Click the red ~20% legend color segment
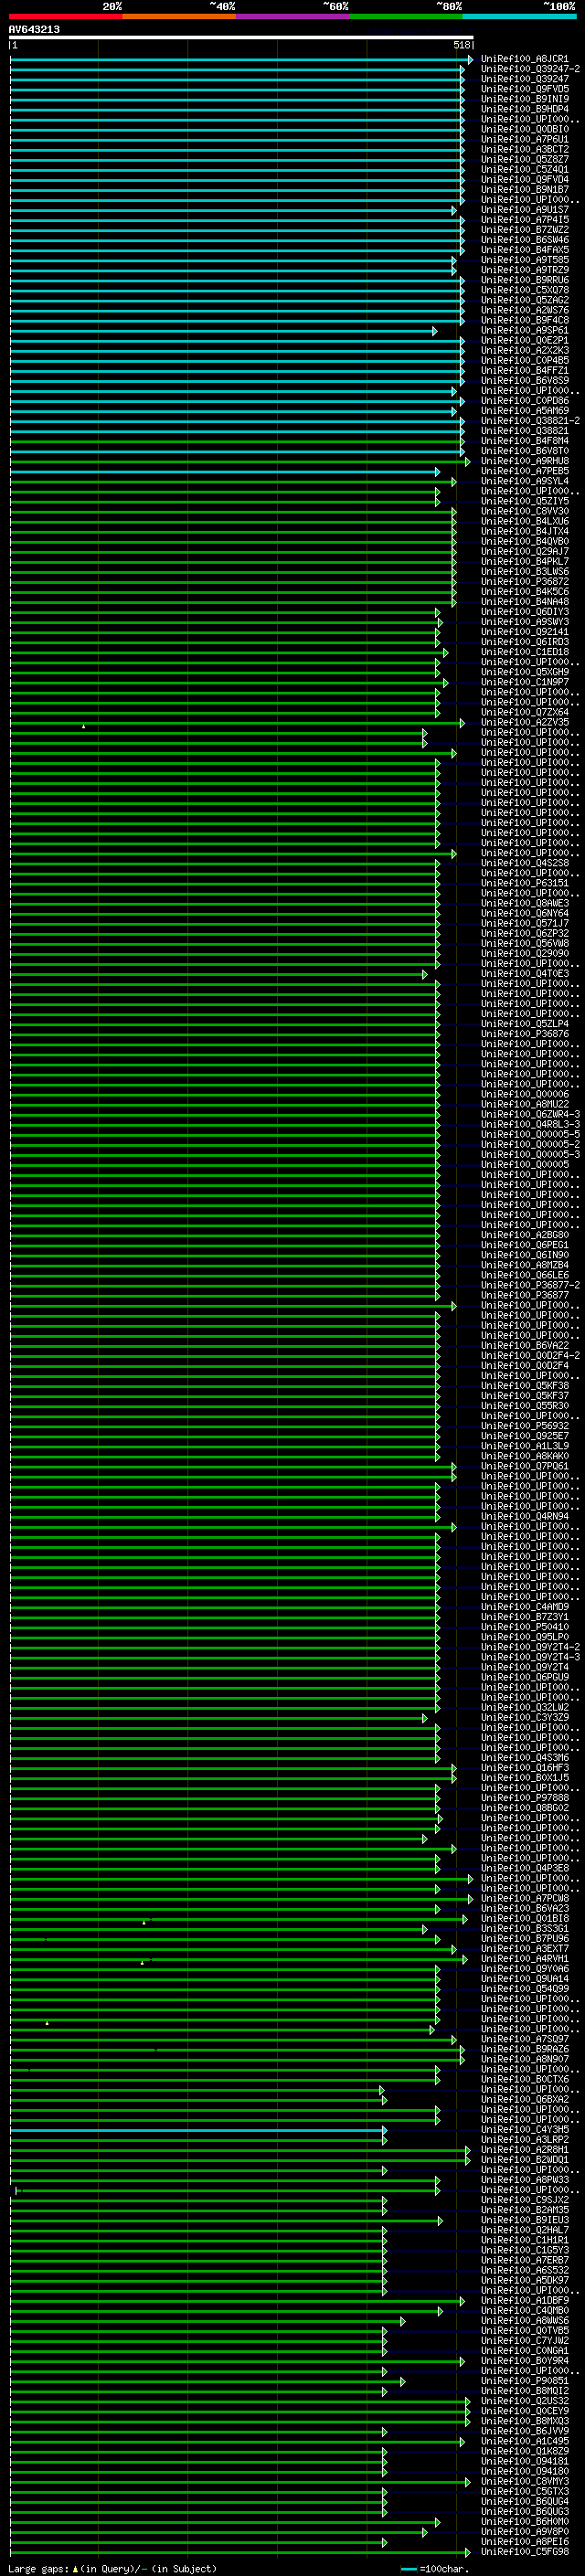This screenshot has width=585, height=2576. [66, 17]
